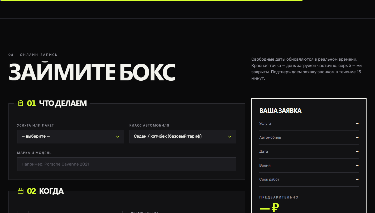This screenshot has height=213, width=375.
Task: Select the Автомобиль row in summary panel
Action: [309, 138]
